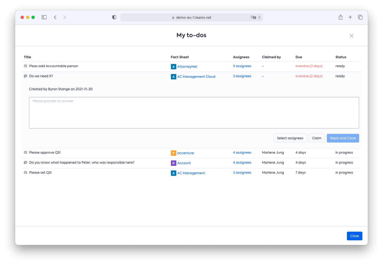The image size is (383, 265).
Task: Click ready status in AttorneyNet row
Action: [x=340, y=66]
